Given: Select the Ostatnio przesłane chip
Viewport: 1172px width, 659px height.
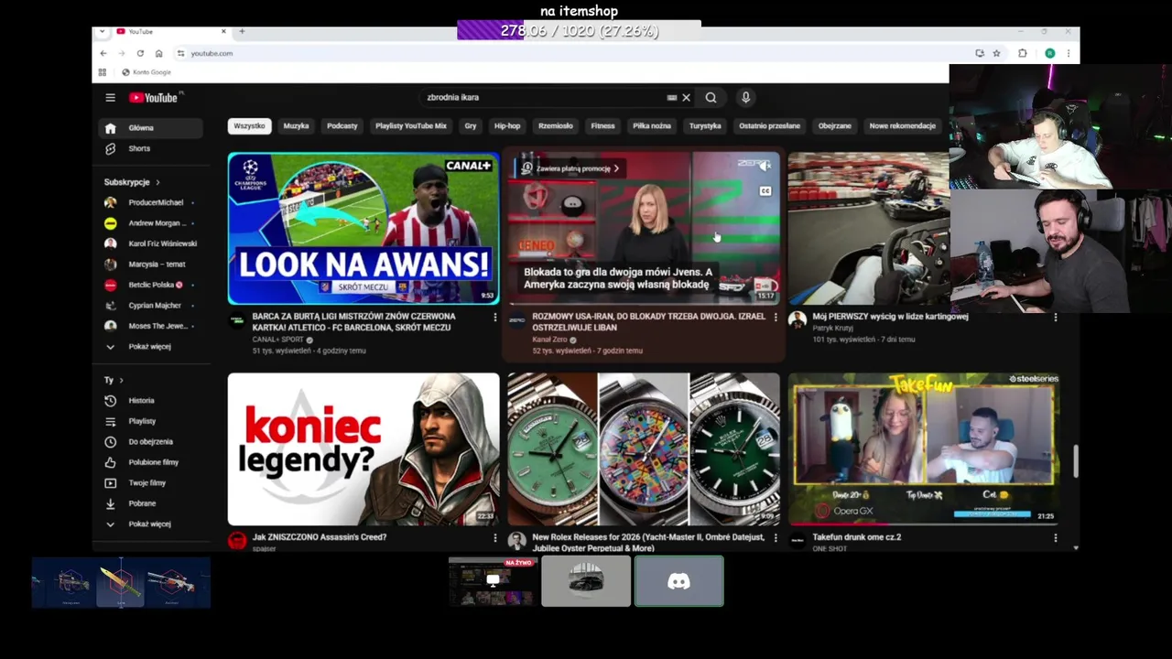Looking at the screenshot, I should click(770, 125).
